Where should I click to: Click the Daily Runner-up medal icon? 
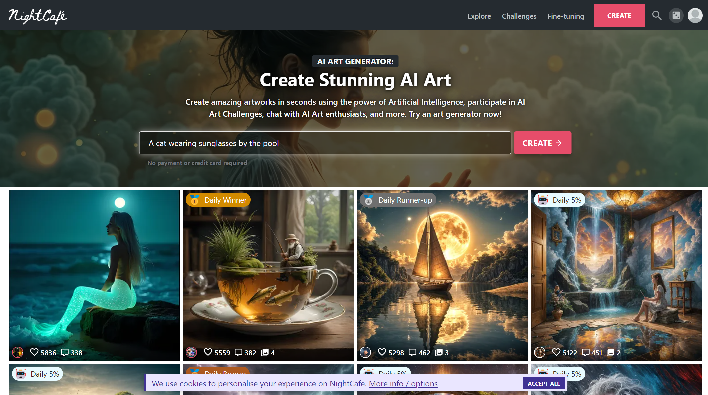pyautogui.click(x=368, y=200)
